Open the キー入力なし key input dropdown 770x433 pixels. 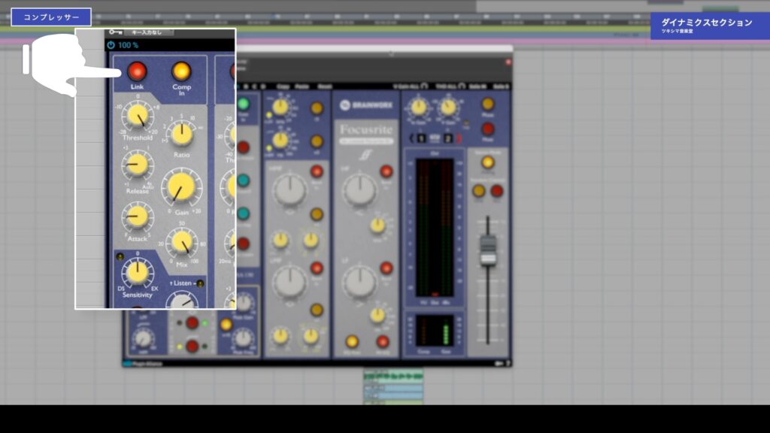click(149, 32)
